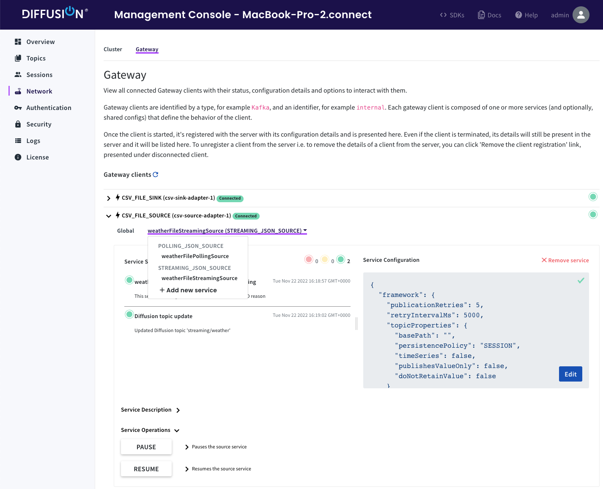Select weatherFilePollingSource from the dropdown menu
This screenshot has width=603, height=489.
pyautogui.click(x=195, y=256)
